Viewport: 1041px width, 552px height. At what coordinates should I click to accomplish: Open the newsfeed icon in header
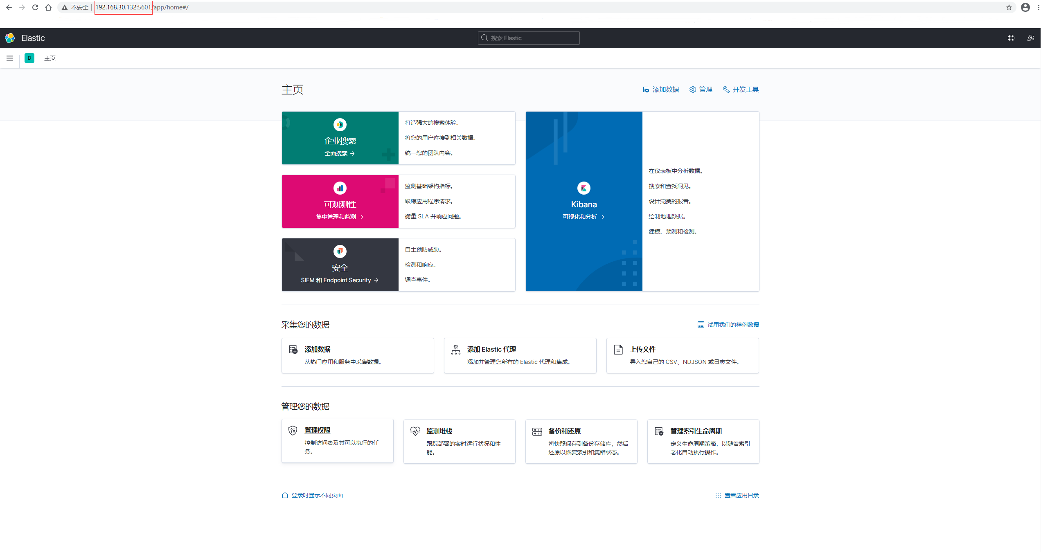coord(1030,38)
